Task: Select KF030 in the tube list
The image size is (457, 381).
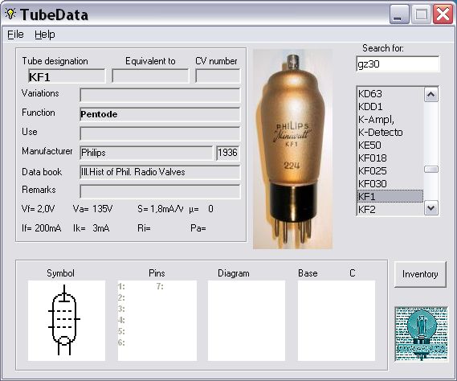Action: click(x=390, y=183)
